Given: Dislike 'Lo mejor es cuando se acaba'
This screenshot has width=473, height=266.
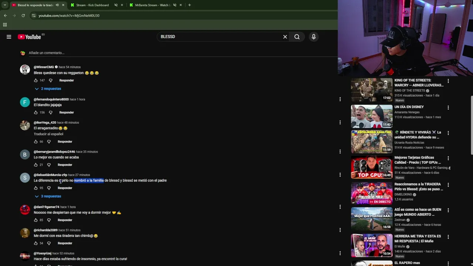Looking at the screenshot, I should click(49, 165).
